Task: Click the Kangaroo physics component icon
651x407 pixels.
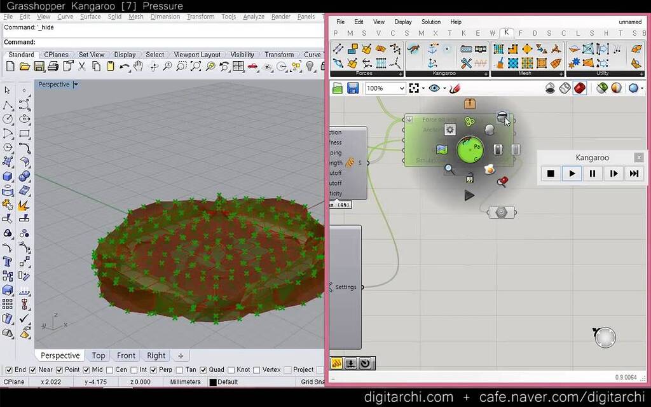Action: pos(413,49)
